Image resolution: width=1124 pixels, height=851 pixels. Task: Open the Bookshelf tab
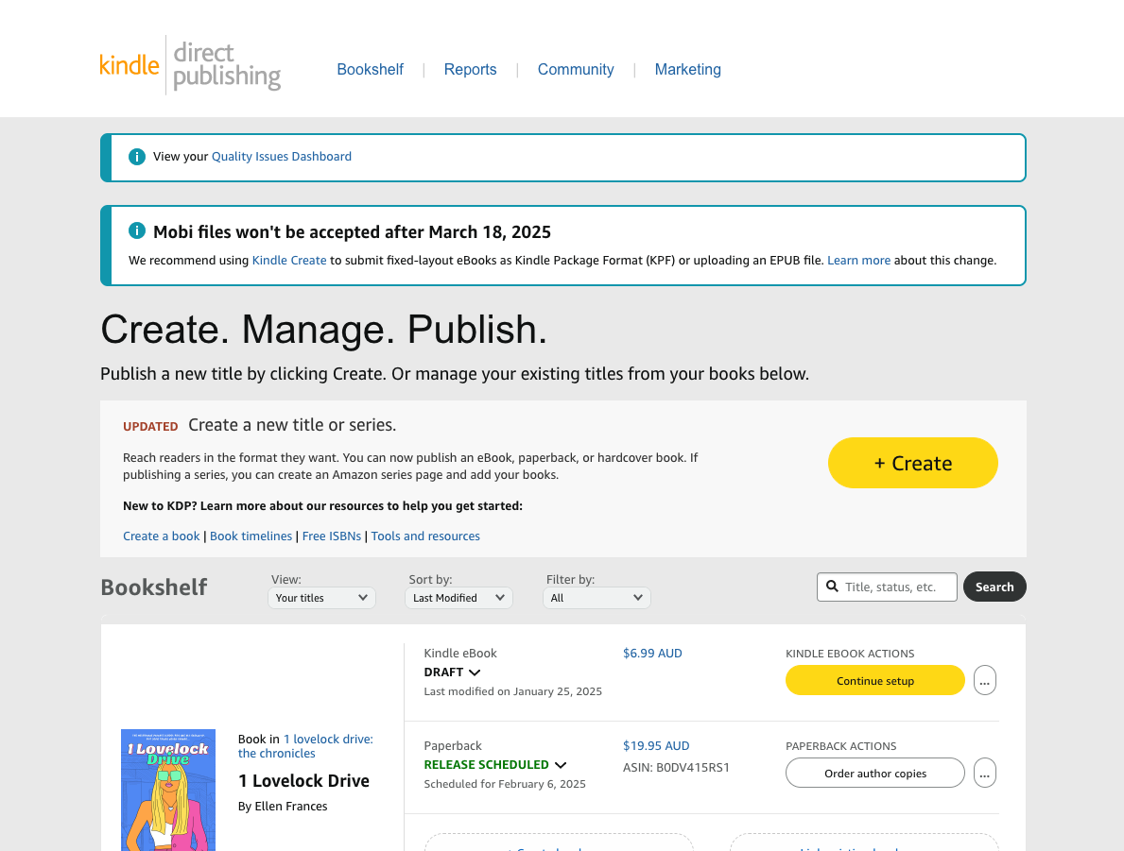[x=370, y=70]
